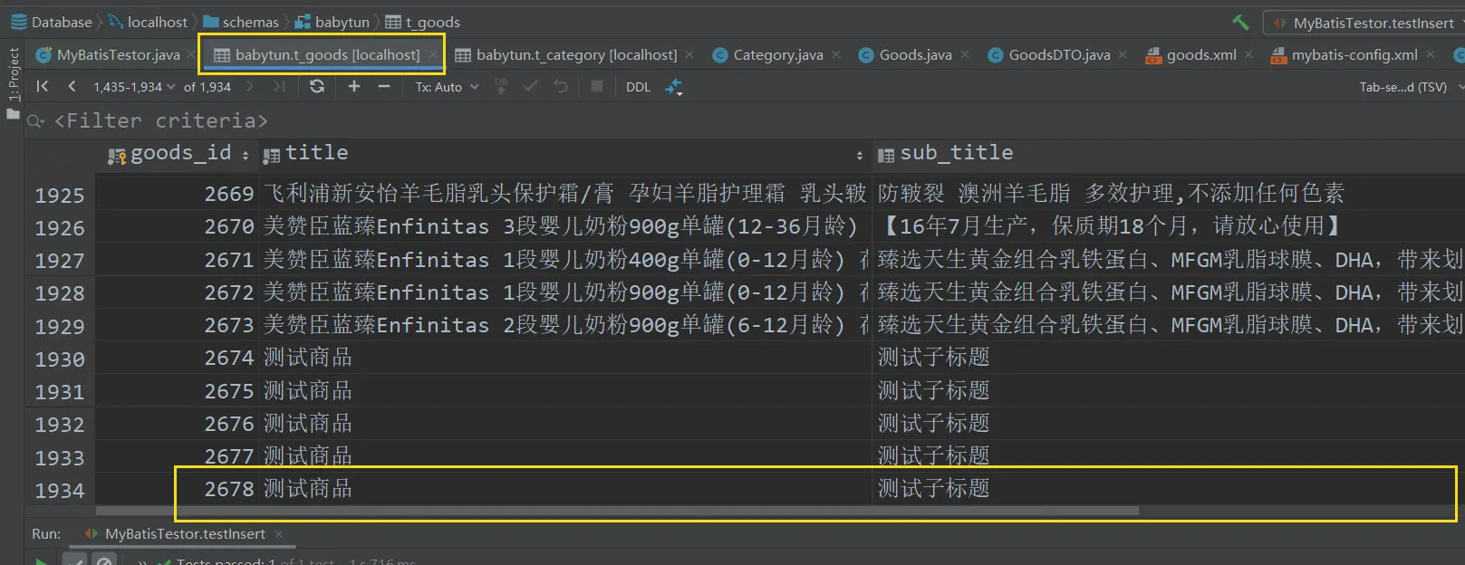The height and width of the screenshot is (565, 1465).
Task: Click the sub_title column header
Action: click(1168, 153)
